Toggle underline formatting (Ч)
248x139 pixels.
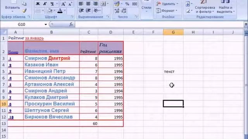[52, 4]
